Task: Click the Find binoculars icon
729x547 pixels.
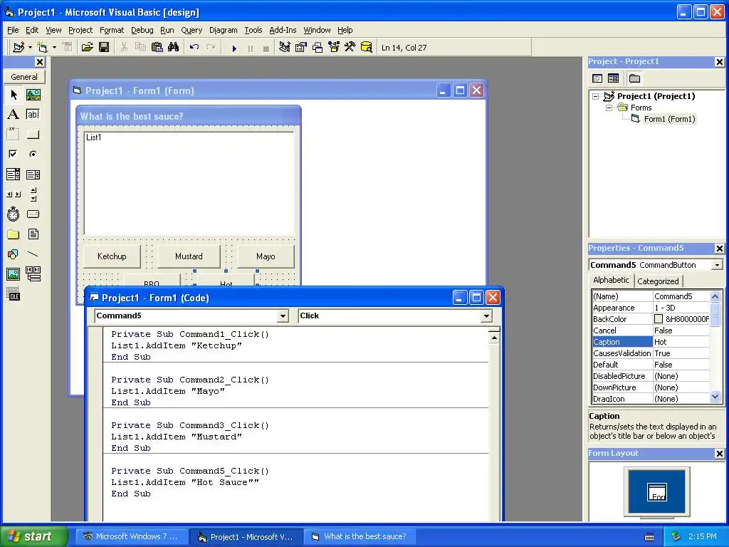Action: (174, 48)
